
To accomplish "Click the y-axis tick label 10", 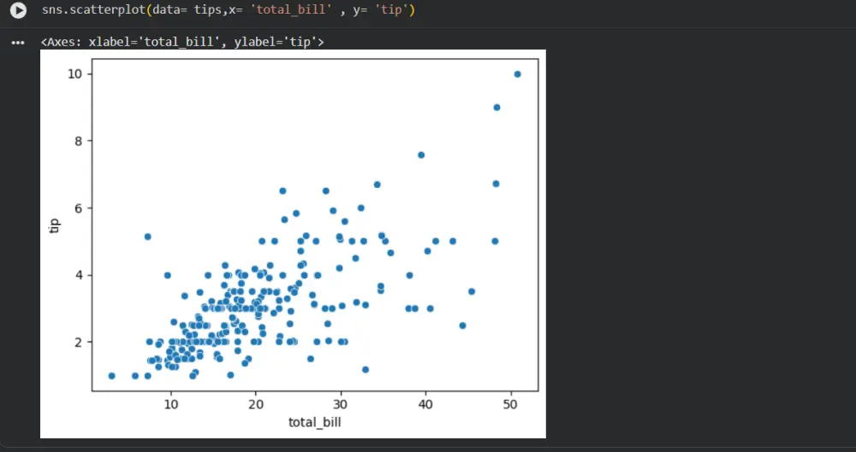I will coord(74,74).
